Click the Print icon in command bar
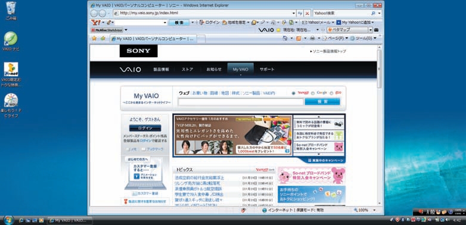 [x=312, y=38]
